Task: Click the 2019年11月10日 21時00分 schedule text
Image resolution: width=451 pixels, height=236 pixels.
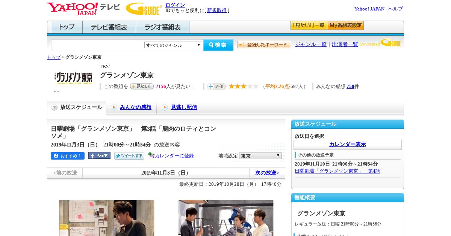Action: 336,164
